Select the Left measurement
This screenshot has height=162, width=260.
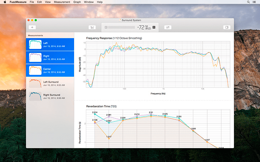point(50,44)
